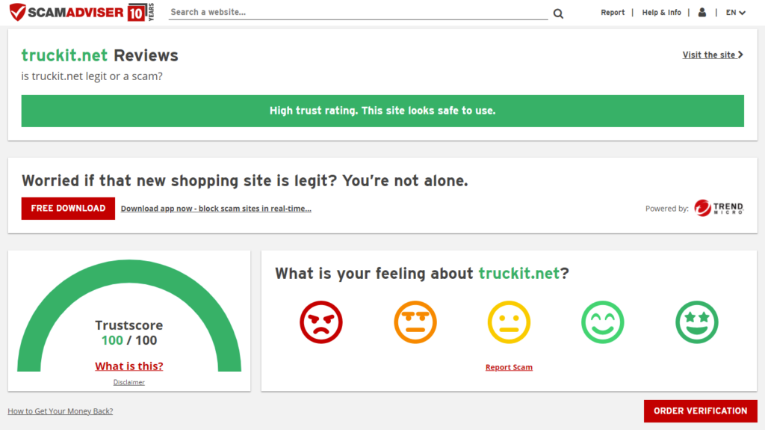Open How to Get Your Money Back link
The image size is (765, 430).
click(x=60, y=411)
